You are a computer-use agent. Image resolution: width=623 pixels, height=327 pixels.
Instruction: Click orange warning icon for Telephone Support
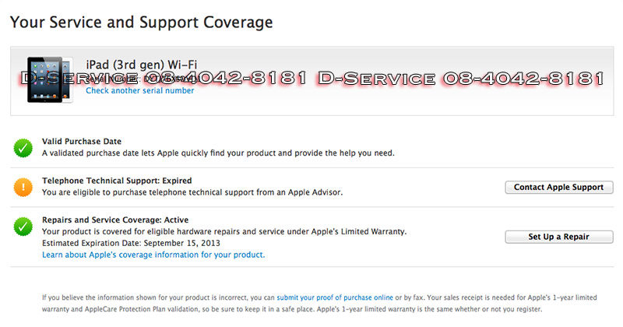click(23, 187)
